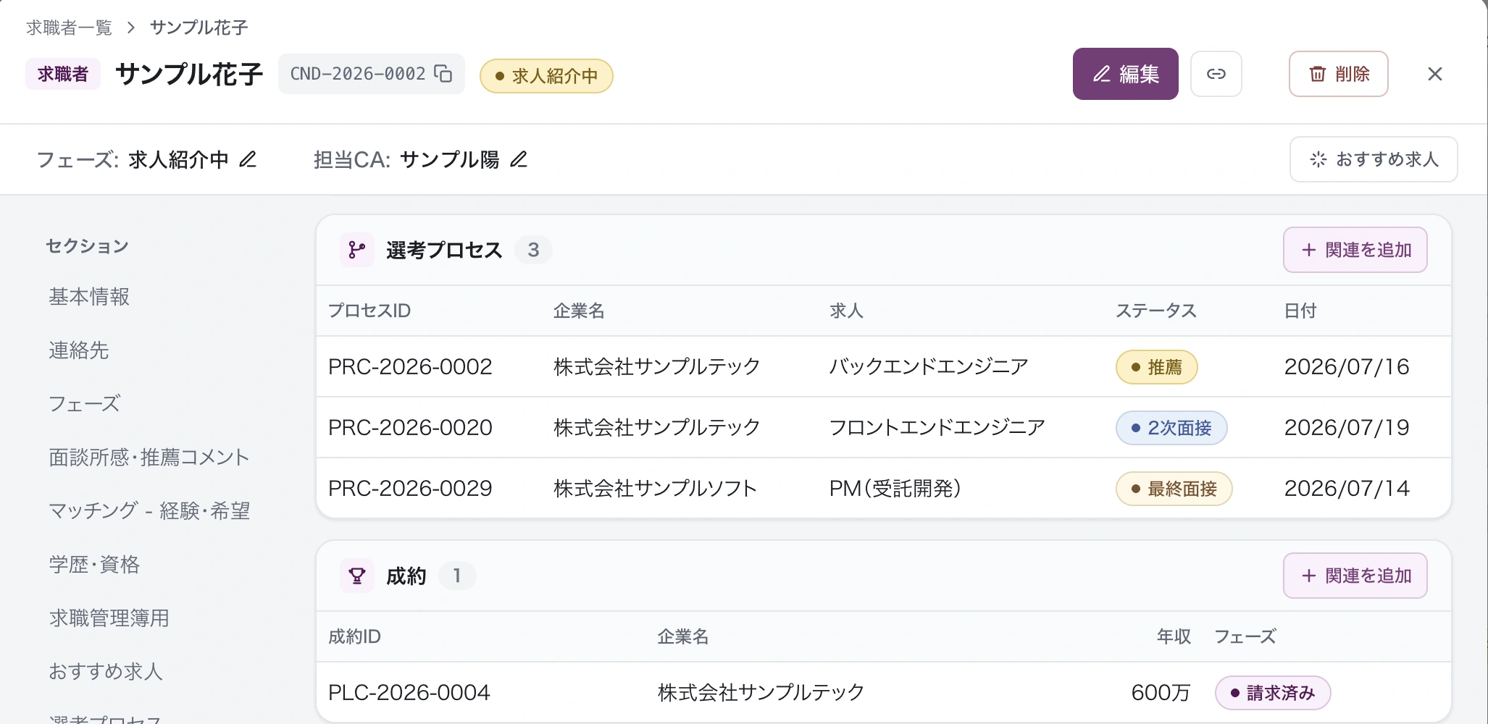Click バックエンドエンジニア job cell
Screen dimensions: 1488x724
coord(929,367)
